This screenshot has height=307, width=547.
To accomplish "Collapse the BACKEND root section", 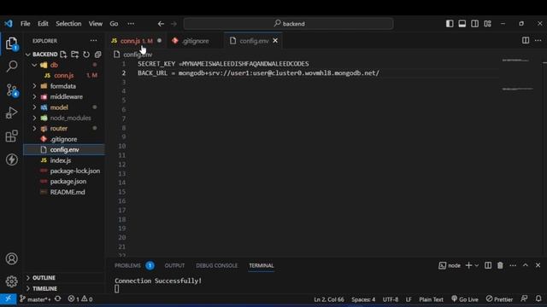I will 27,55.
